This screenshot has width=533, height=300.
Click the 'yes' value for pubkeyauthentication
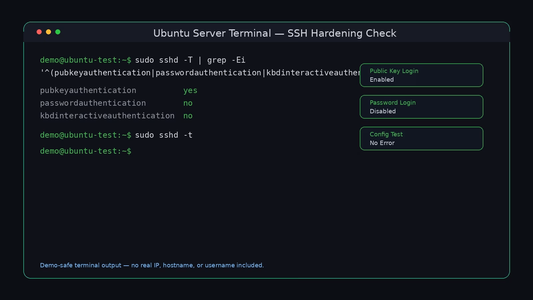point(190,91)
